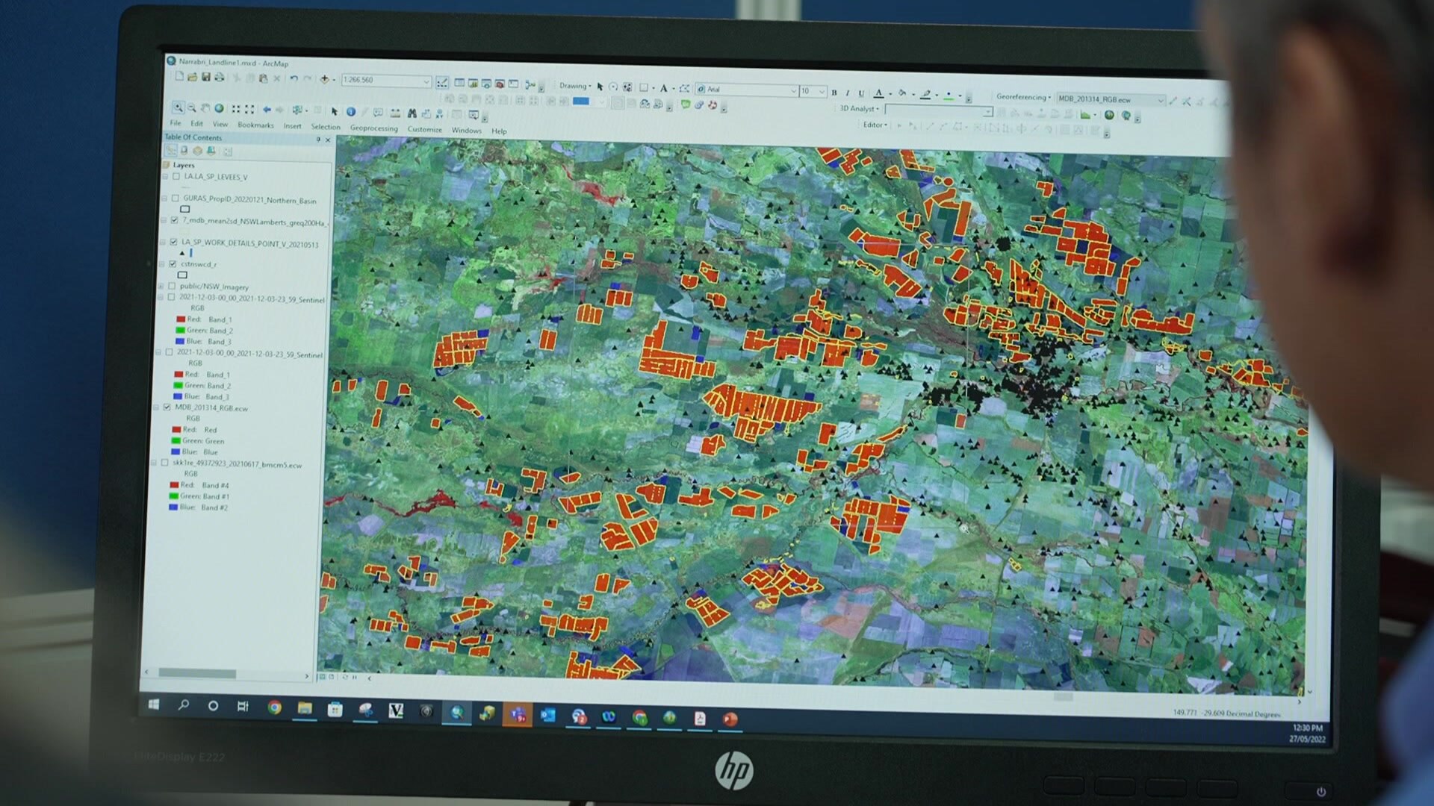
Task: Click the Full Extent globe icon
Action: (220, 109)
